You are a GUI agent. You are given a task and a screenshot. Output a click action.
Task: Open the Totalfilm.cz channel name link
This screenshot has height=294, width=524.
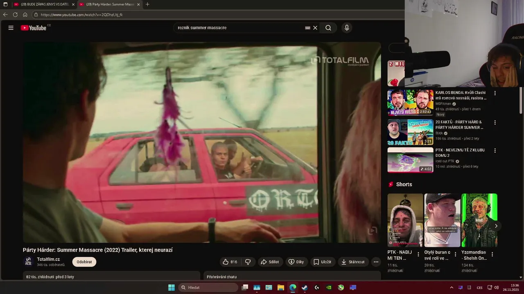(48, 259)
